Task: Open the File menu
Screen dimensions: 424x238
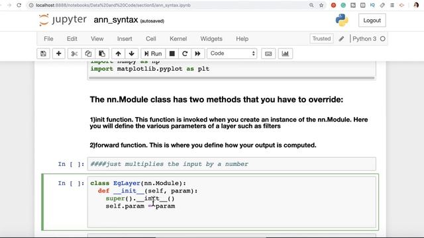Action: [x=48, y=39]
